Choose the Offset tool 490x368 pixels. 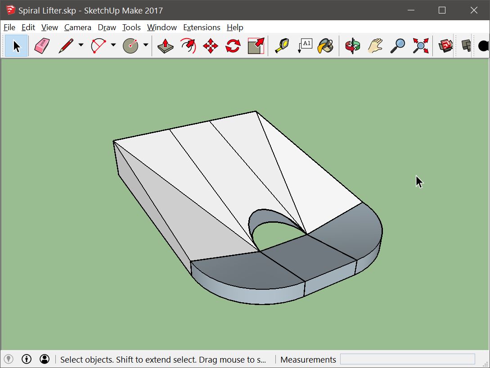[x=256, y=45]
